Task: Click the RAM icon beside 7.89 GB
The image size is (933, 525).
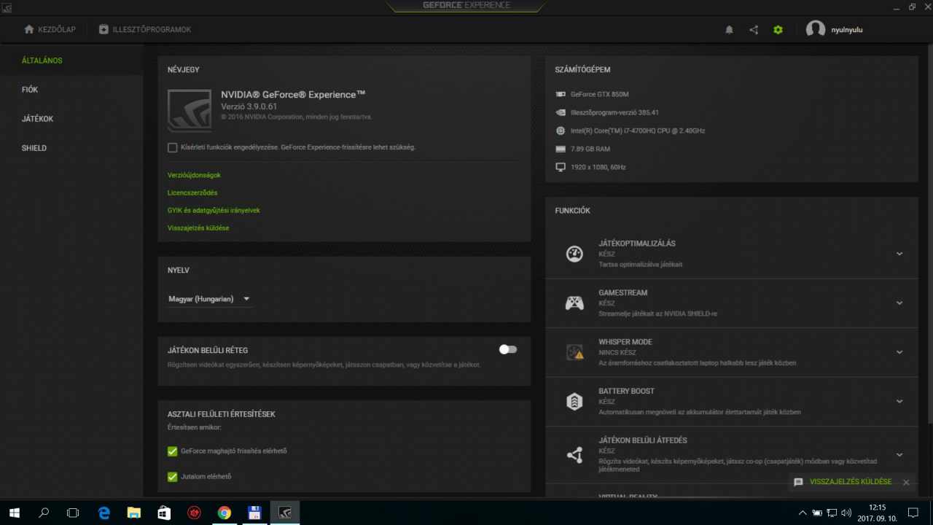Action: coord(561,149)
